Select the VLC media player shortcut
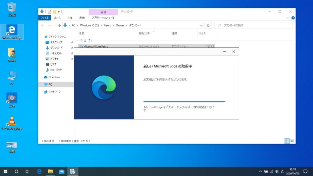Image resolution: width=313 pixels, height=176 pixels. coord(12,123)
